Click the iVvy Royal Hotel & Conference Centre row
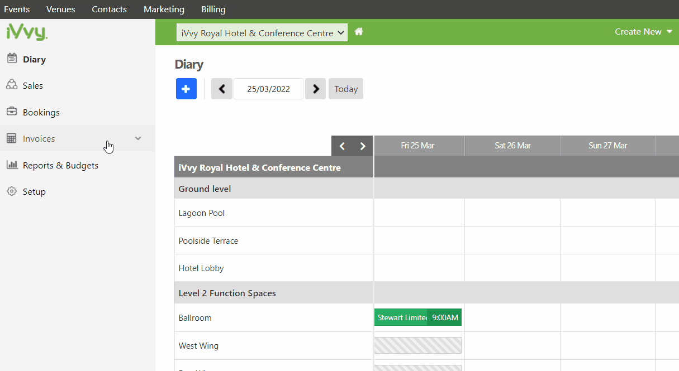679x371 pixels. coord(274,167)
